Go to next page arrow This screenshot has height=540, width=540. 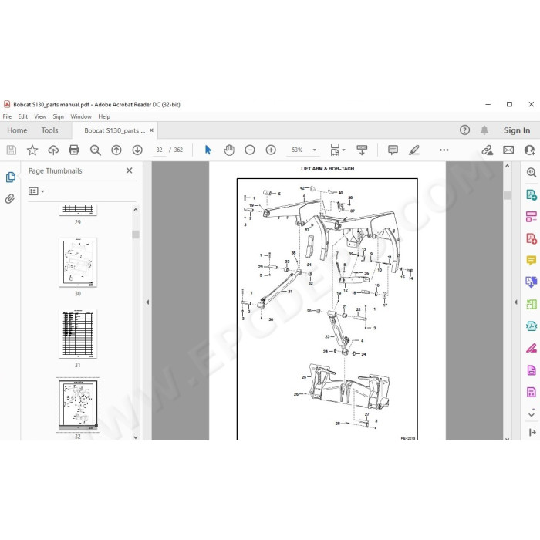point(137,150)
